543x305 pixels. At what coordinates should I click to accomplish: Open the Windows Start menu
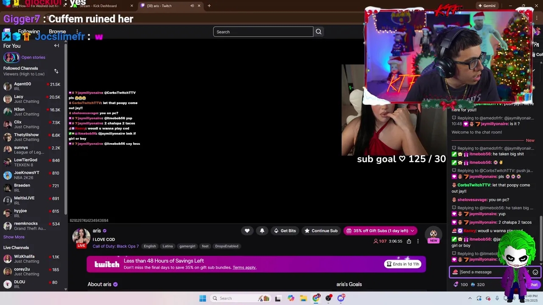click(203, 298)
